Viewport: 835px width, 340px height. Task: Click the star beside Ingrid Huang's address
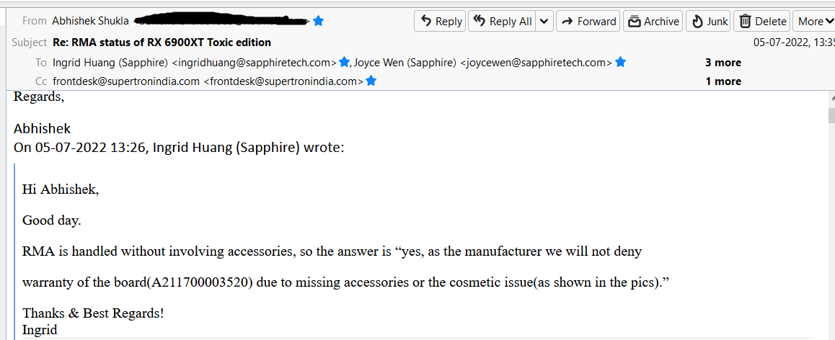pos(344,63)
